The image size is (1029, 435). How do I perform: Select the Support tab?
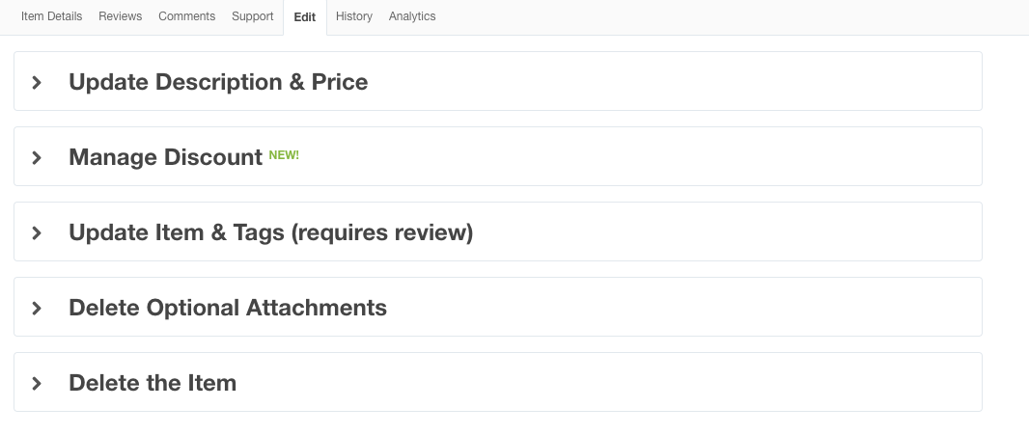pos(252,16)
